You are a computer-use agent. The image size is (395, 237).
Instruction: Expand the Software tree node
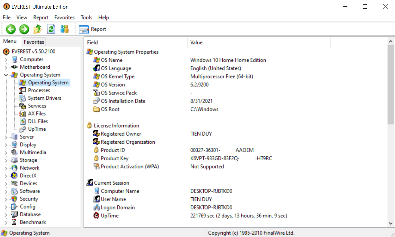(x=6, y=192)
